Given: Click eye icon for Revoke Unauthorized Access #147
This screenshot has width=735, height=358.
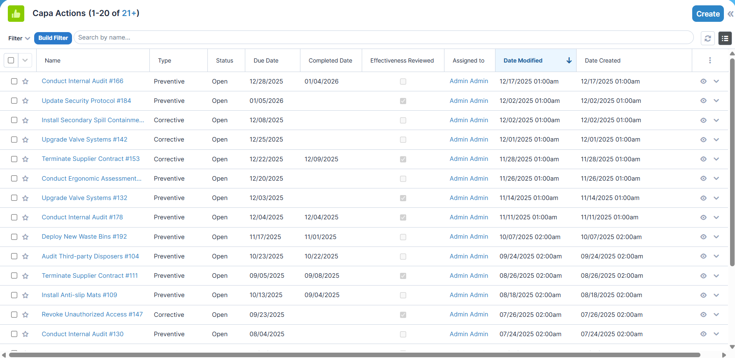Looking at the screenshot, I should tap(703, 315).
